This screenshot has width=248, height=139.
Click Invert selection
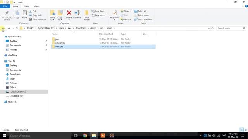pyautogui.click(x=143, y=19)
